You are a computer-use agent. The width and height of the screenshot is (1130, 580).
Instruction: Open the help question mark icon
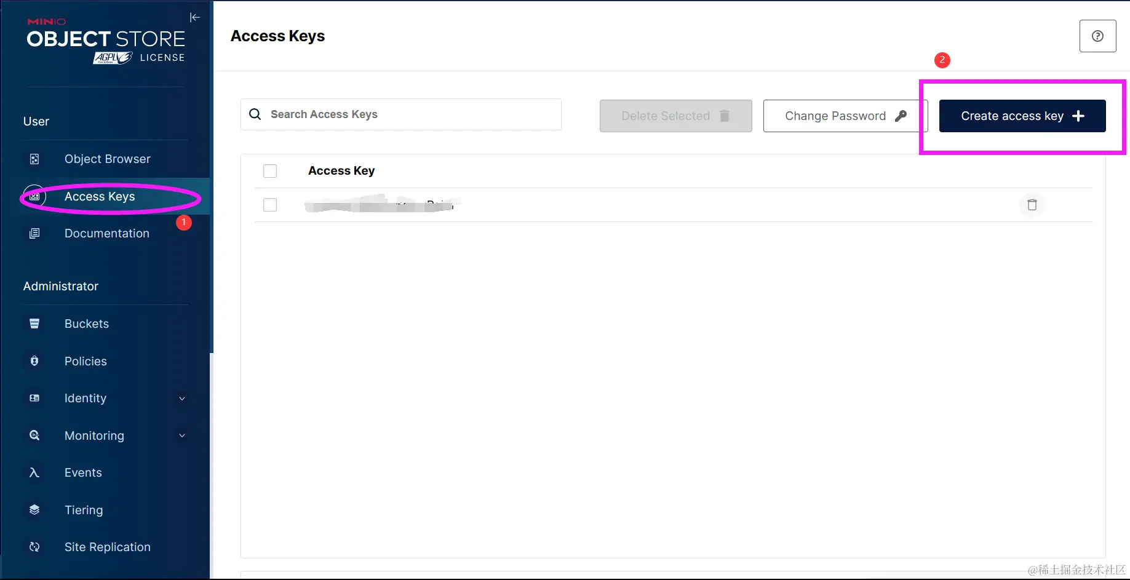pos(1097,36)
